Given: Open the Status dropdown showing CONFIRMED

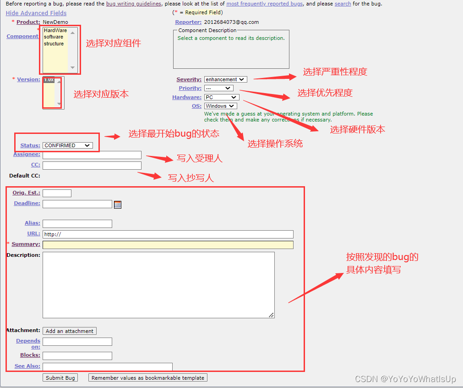Looking at the screenshot, I should pos(68,145).
